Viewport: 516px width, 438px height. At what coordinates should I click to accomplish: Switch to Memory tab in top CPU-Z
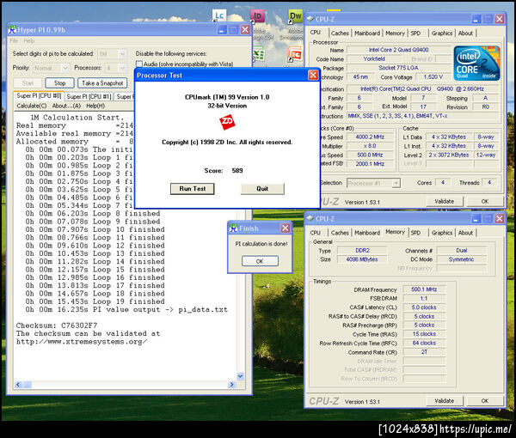pos(395,33)
